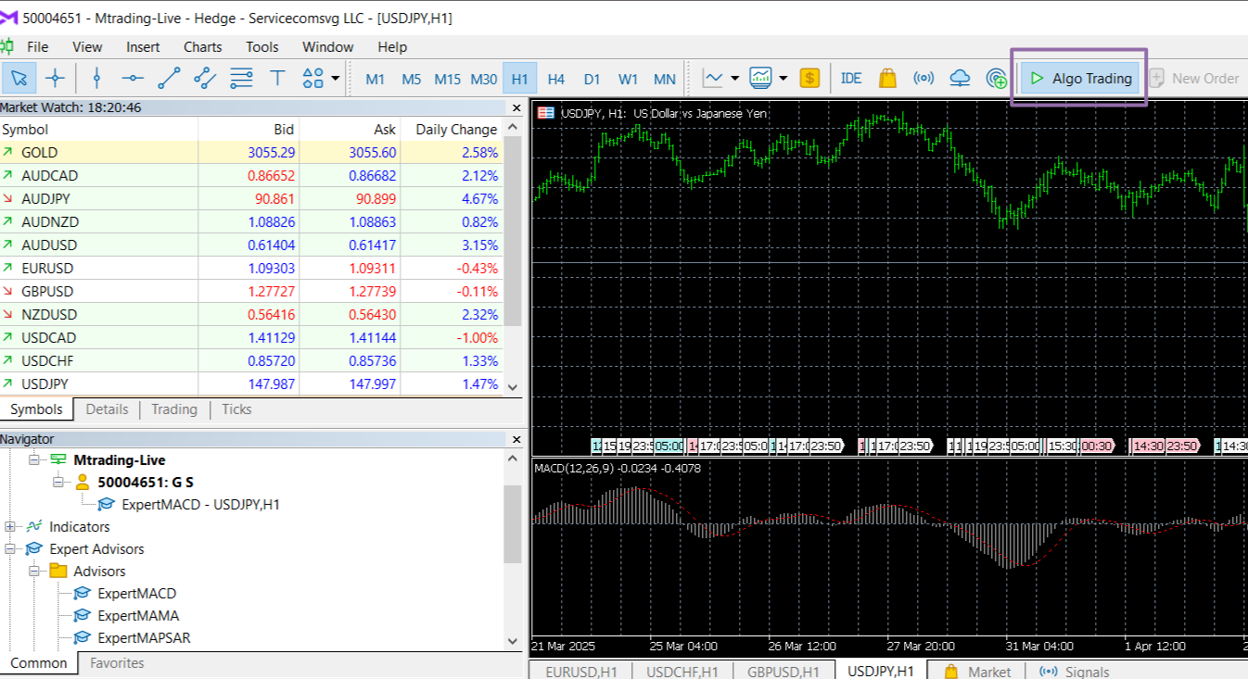Open the VPS cloud hosting icon
Viewport: 1248px width, 679px height.
click(x=960, y=78)
